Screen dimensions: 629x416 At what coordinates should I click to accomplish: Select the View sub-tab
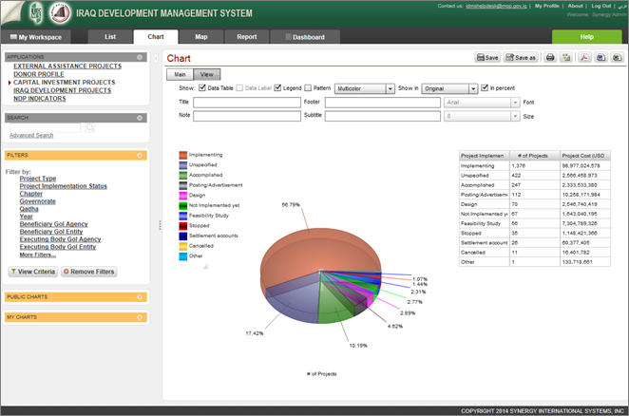click(206, 75)
